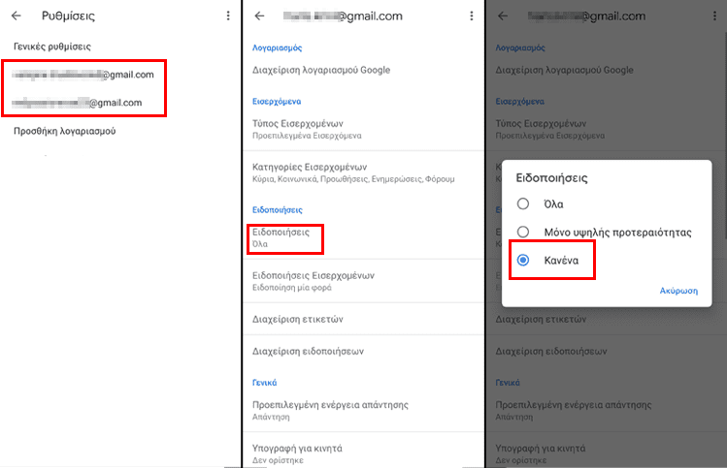Viewport: 727px width, 468px height.
Task: Open Προεπιλεγμένη ενέργεια απάντησης in middle screen
Action: (363, 410)
